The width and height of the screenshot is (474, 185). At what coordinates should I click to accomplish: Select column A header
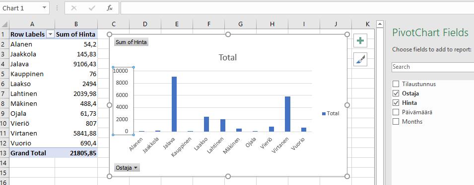click(x=32, y=24)
